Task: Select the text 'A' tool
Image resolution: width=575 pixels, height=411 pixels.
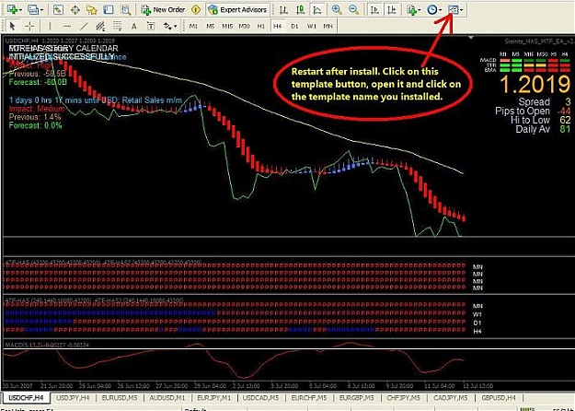Action: coord(133,26)
